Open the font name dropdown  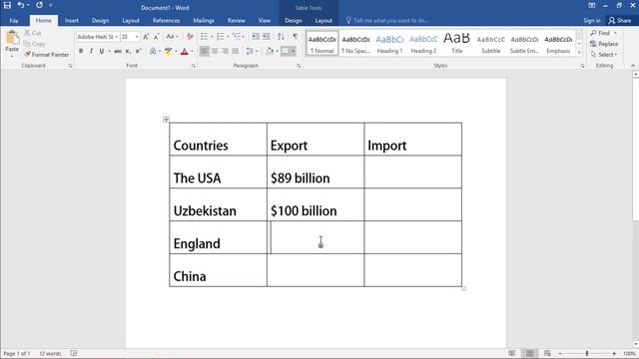tap(117, 37)
